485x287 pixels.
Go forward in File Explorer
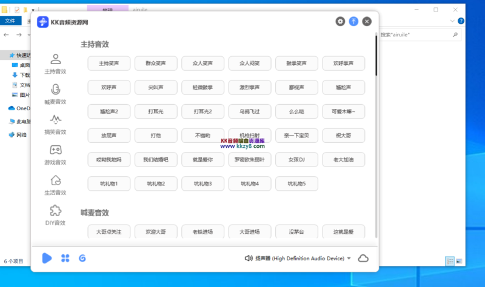point(19,35)
